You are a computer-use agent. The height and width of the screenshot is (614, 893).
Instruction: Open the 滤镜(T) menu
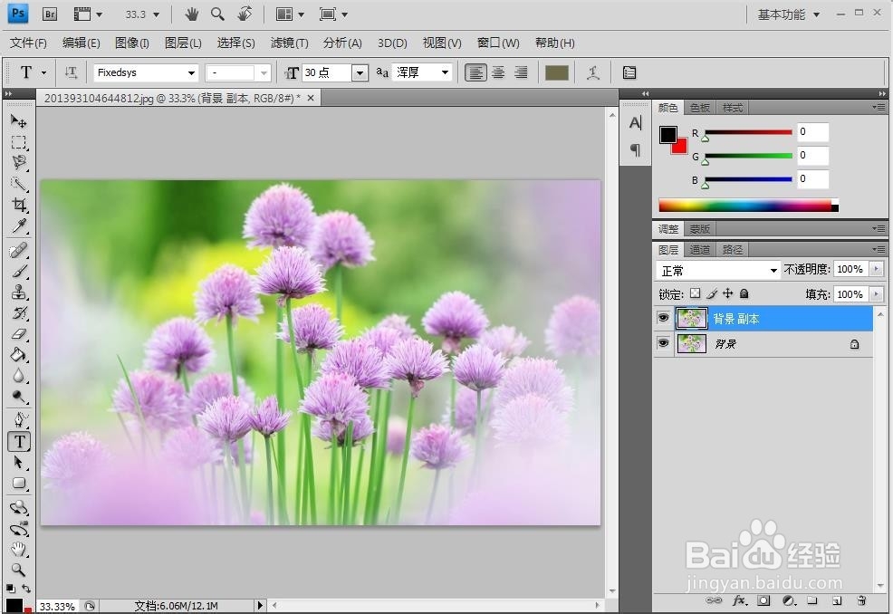(289, 43)
